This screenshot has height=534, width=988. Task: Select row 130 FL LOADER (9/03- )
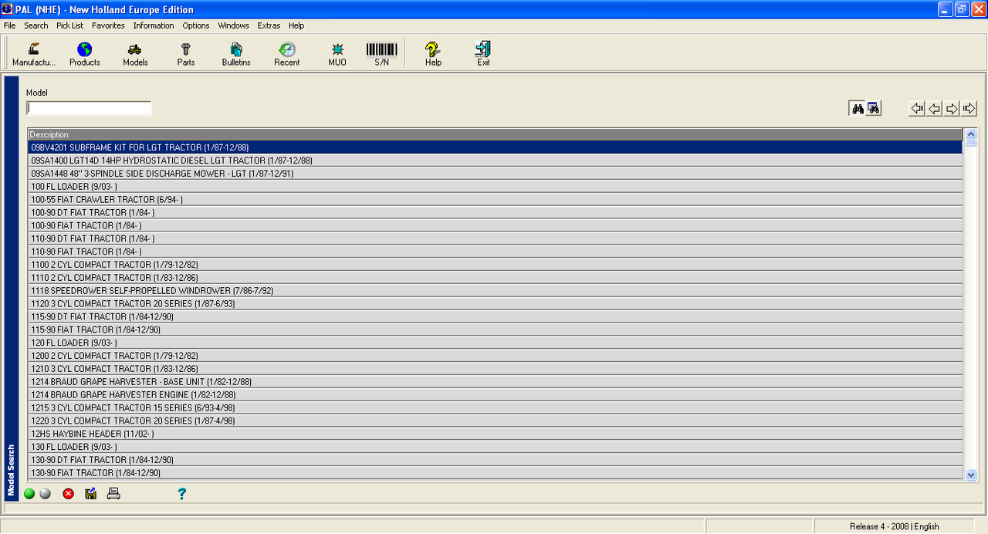495,447
